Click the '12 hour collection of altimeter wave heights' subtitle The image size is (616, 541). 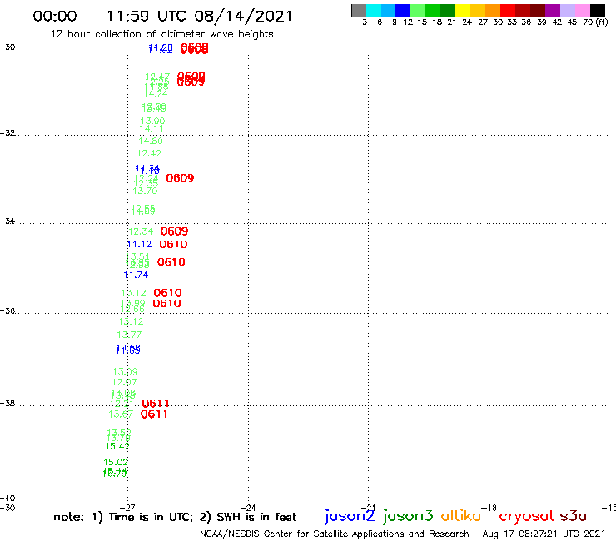point(161,34)
